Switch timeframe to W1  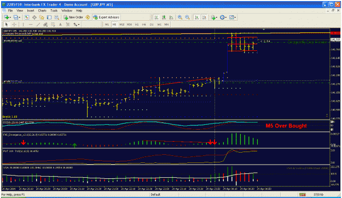point(159,25)
